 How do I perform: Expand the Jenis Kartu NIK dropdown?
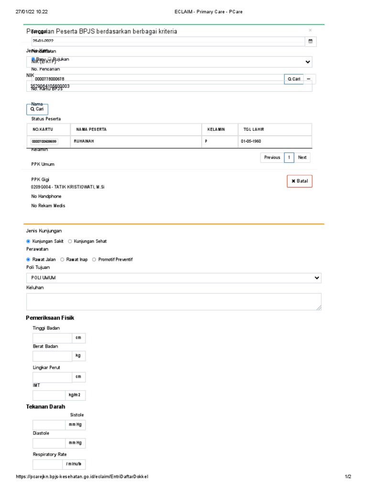coord(169,62)
